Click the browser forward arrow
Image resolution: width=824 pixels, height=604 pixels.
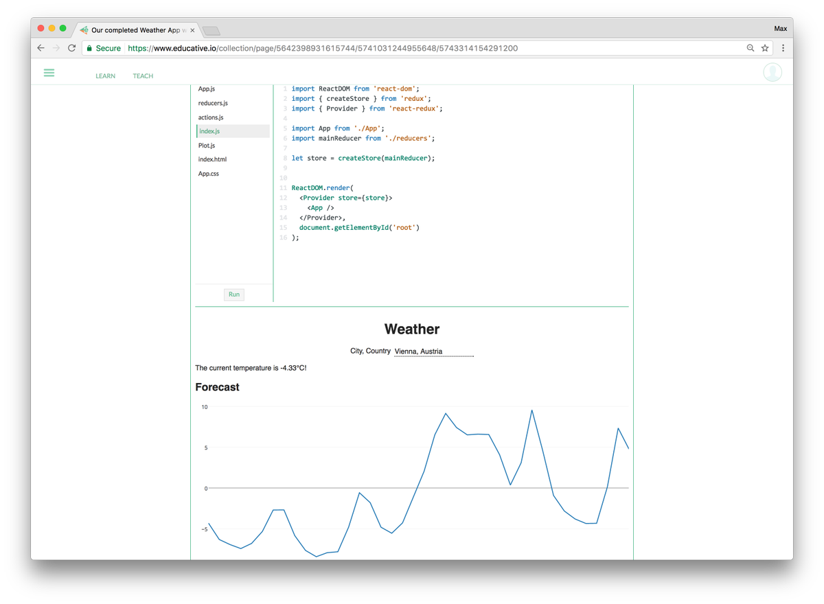pyautogui.click(x=56, y=48)
